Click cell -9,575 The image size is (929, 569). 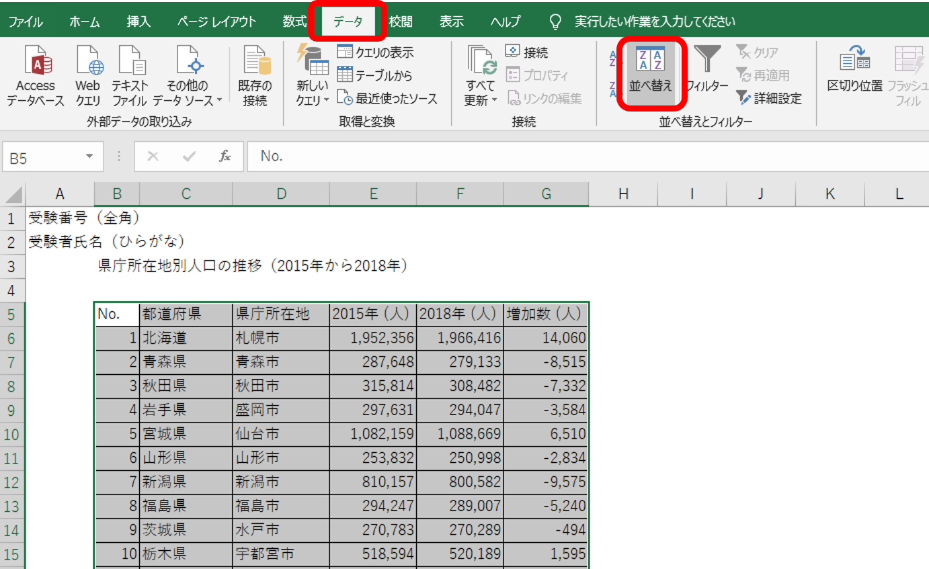[545, 482]
